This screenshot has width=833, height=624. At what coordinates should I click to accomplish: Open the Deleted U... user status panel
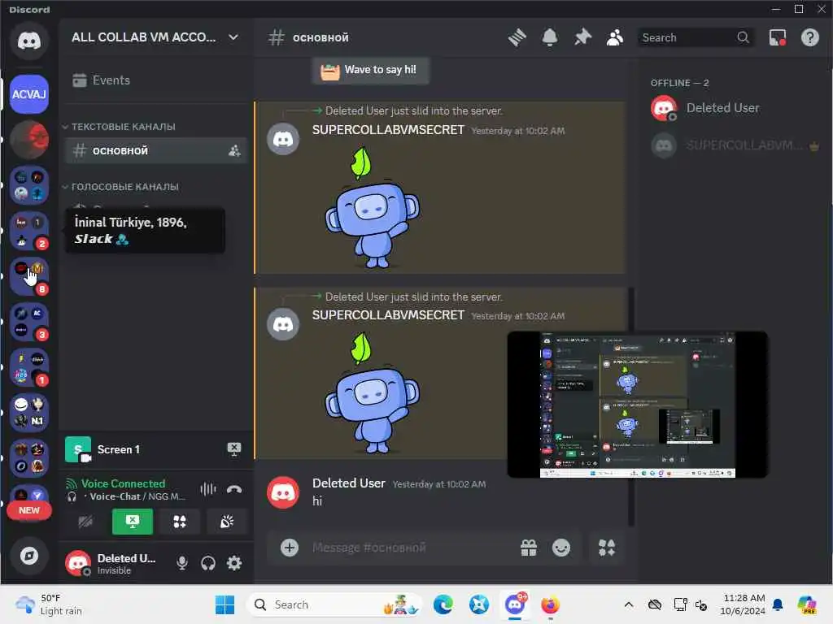click(x=111, y=564)
